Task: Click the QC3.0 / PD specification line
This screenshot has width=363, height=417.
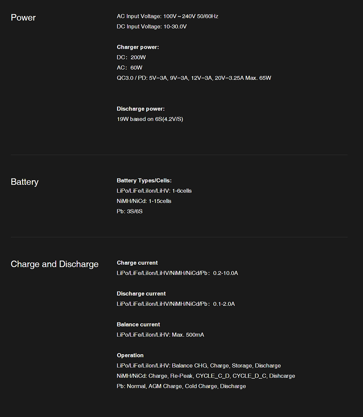Action: point(194,78)
